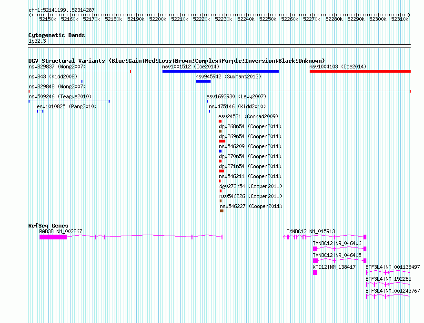Click the KTI12 magenta exon block
The width and height of the screenshot is (424, 323).
[315, 273]
